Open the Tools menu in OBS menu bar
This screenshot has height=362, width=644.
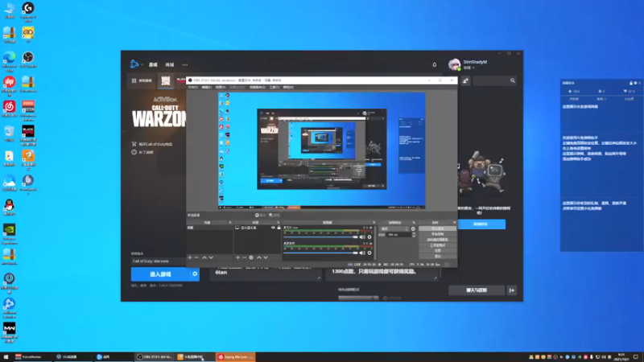274,87
